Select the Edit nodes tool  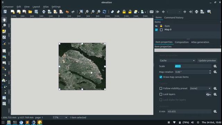pos(4,43)
